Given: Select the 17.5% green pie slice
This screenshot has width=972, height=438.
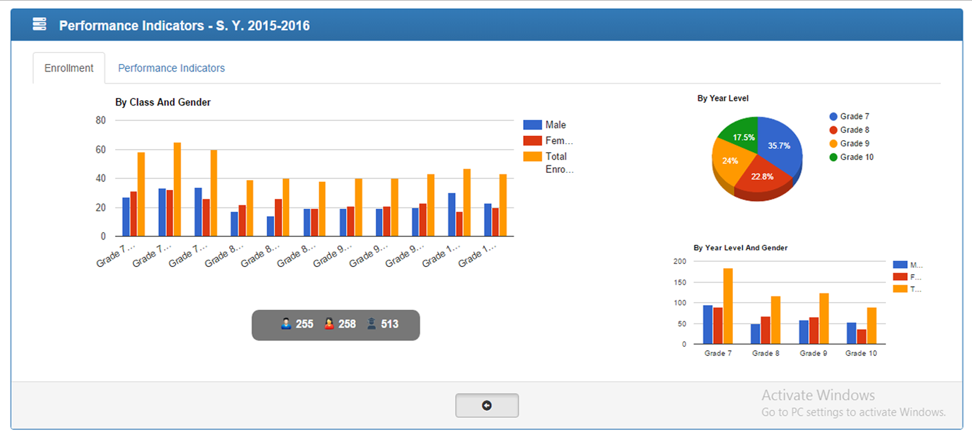Looking at the screenshot, I should point(743,135).
